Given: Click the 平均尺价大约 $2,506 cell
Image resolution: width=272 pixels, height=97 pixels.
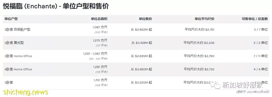Looking at the screenshot, I should point(199,43).
